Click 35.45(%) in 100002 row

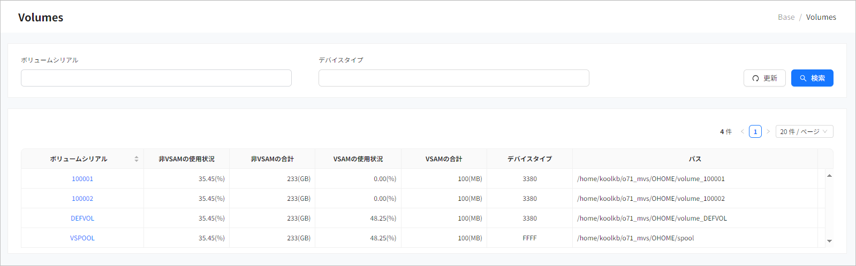pyautogui.click(x=211, y=199)
